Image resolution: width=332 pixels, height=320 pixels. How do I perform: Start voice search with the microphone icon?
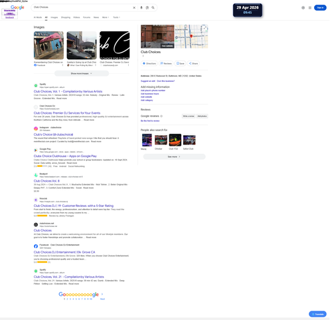(x=141, y=7)
